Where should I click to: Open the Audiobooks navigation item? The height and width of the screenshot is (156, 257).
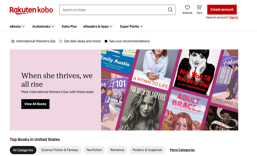pyautogui.click(x=41, y=26)
